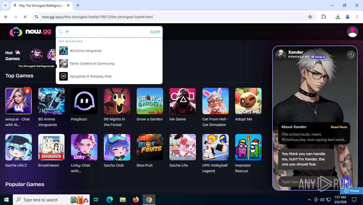This screenshot has width=363, height=205.
Task: Open Chrome downloads icon
Action: point(338,17)
